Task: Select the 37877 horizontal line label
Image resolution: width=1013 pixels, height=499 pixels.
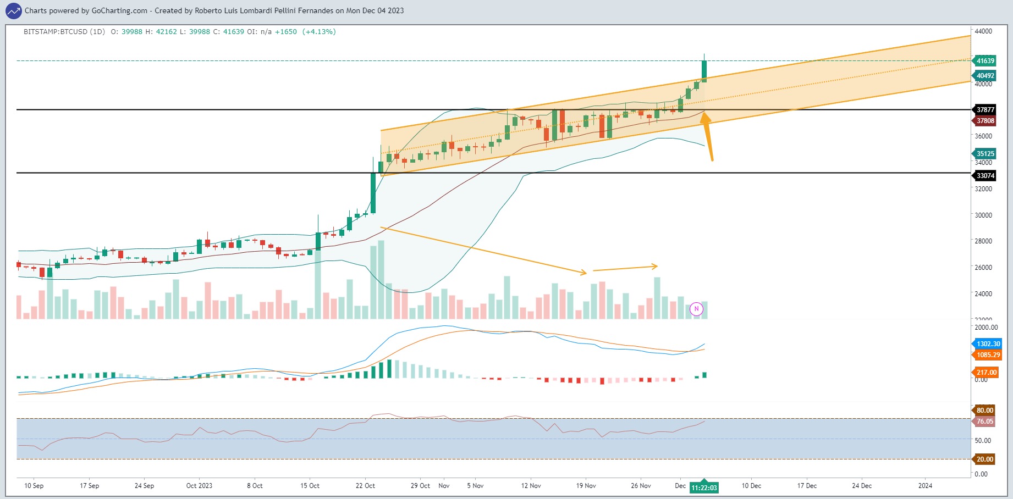Action: tap(985, 110)
